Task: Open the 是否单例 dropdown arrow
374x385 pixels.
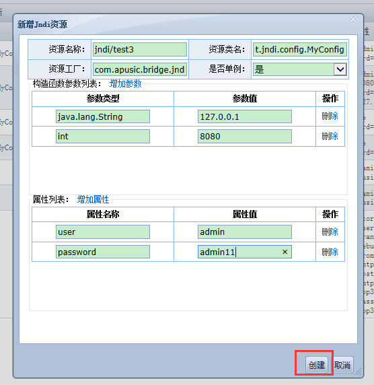Action: (340, 69)
